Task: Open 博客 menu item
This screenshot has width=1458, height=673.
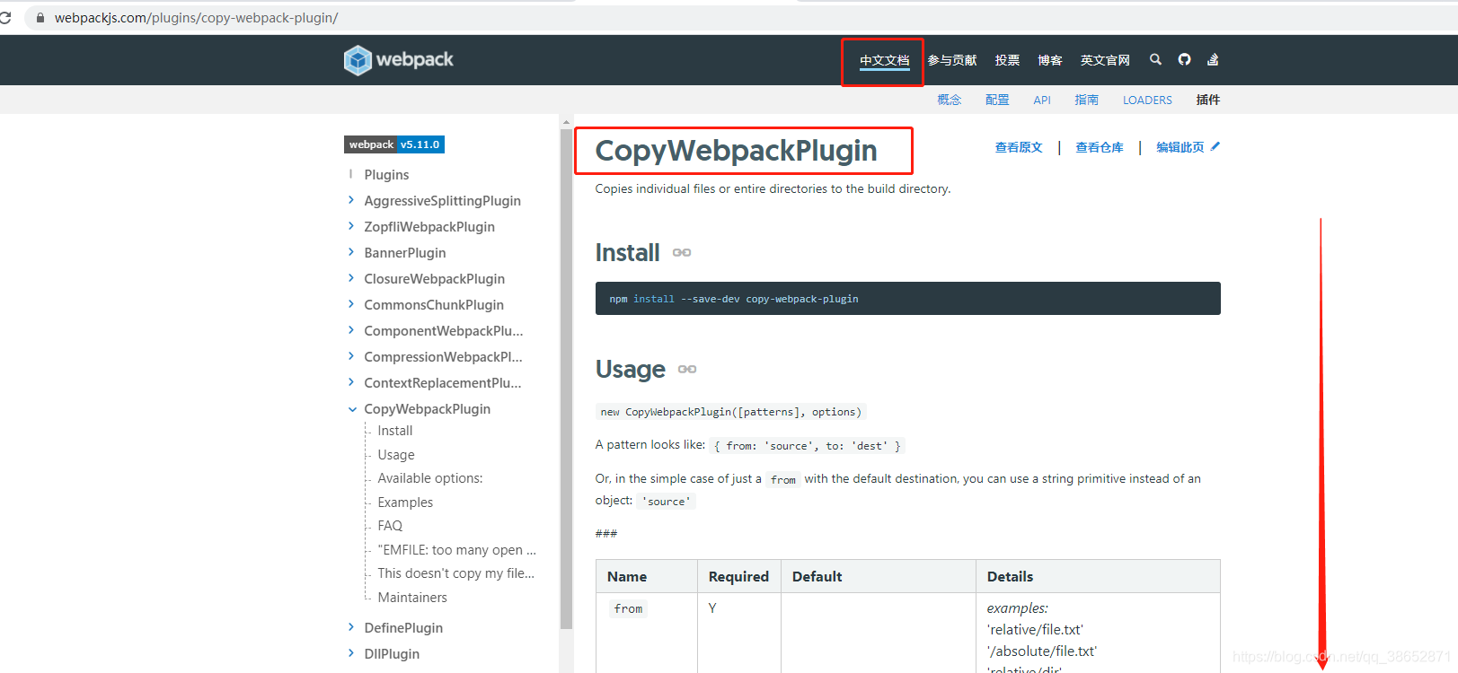Action: point(1050,60)
